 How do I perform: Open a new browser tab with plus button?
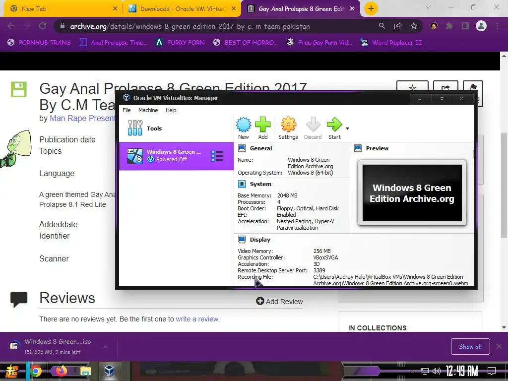click(371, 8)
